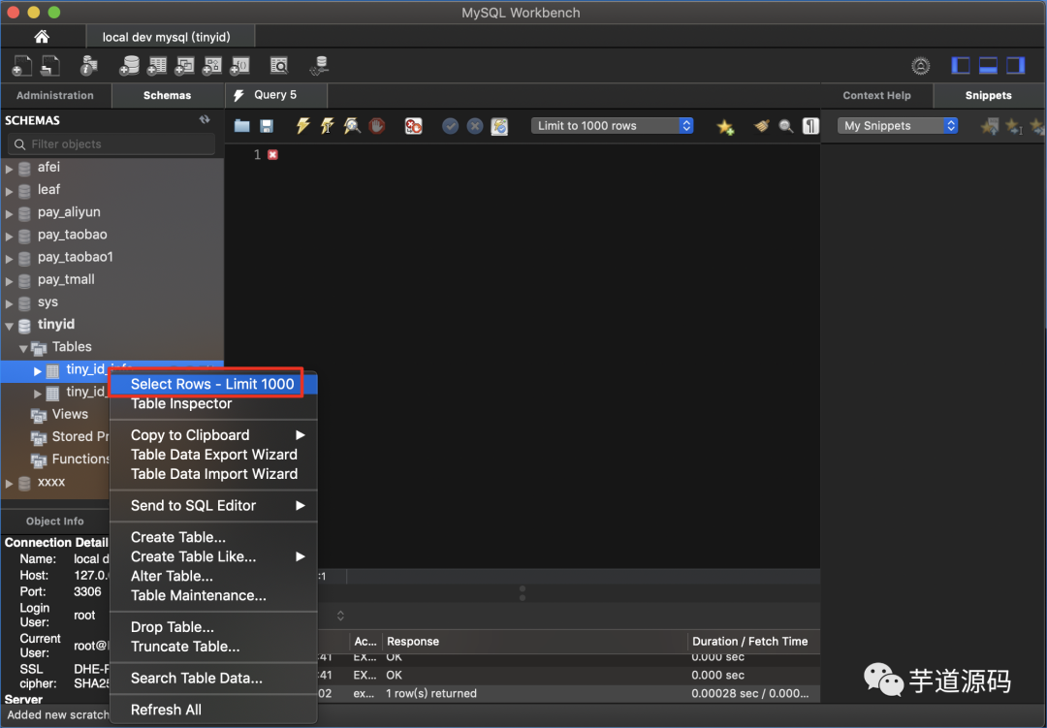
Task: Collapse the Tables folder
Action: click(23, 348)
